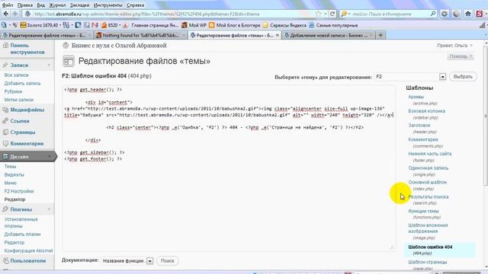Click the red S icon in the toolbar
488x274 pixels.
(x=480, y=14)
